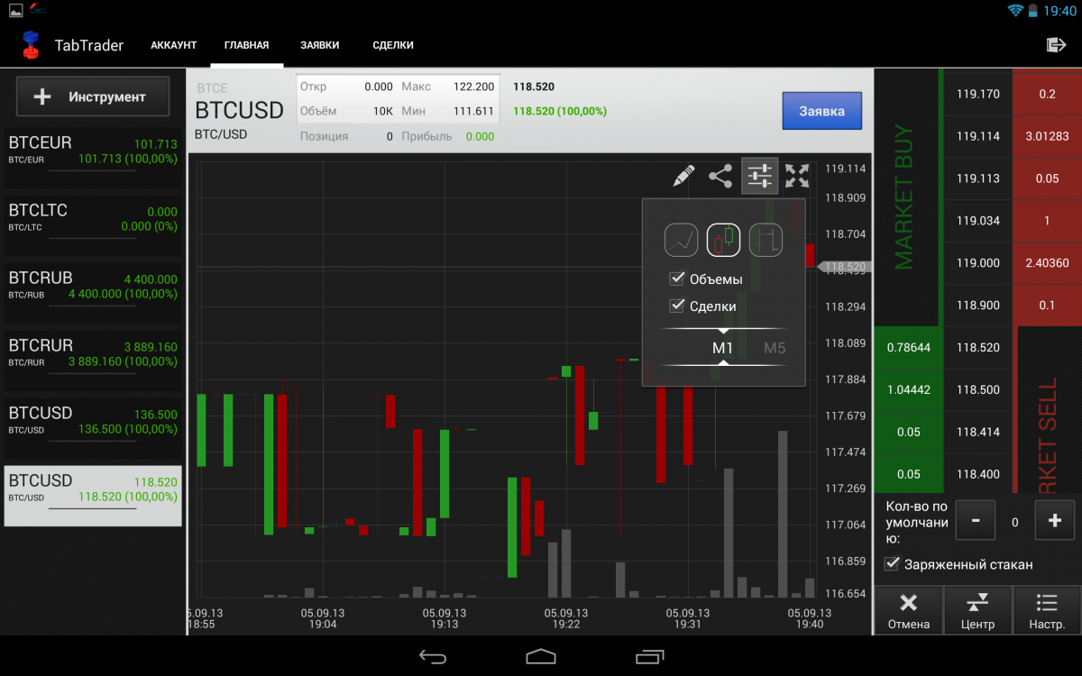This screenshot has height=676, width=1082.
Task: Switch to the ЗАЯВКИ tab
Action: click(x=320, y=45)
